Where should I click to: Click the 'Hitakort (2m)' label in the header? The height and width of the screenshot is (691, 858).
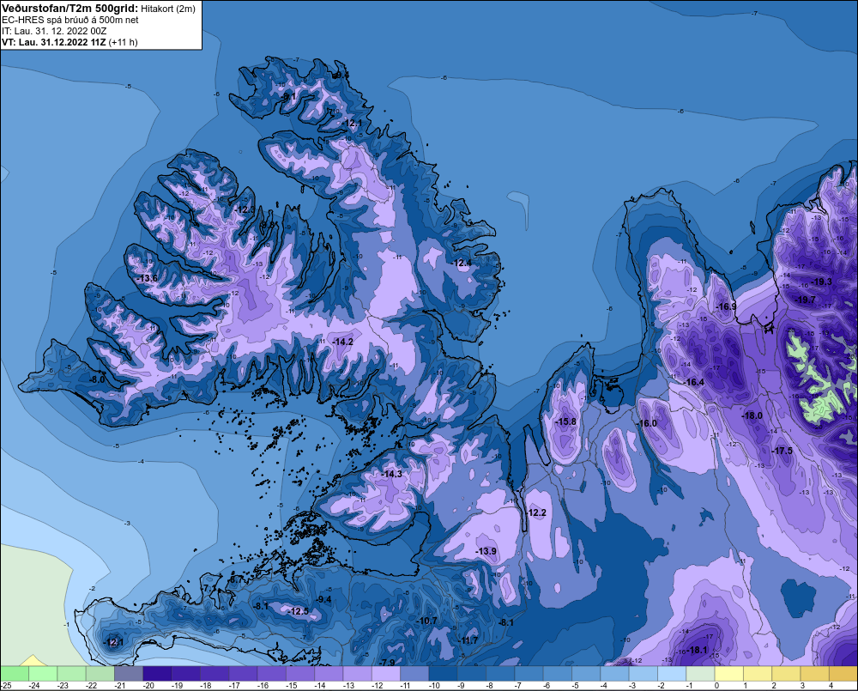pyautogui.click(x=167, y=9)
